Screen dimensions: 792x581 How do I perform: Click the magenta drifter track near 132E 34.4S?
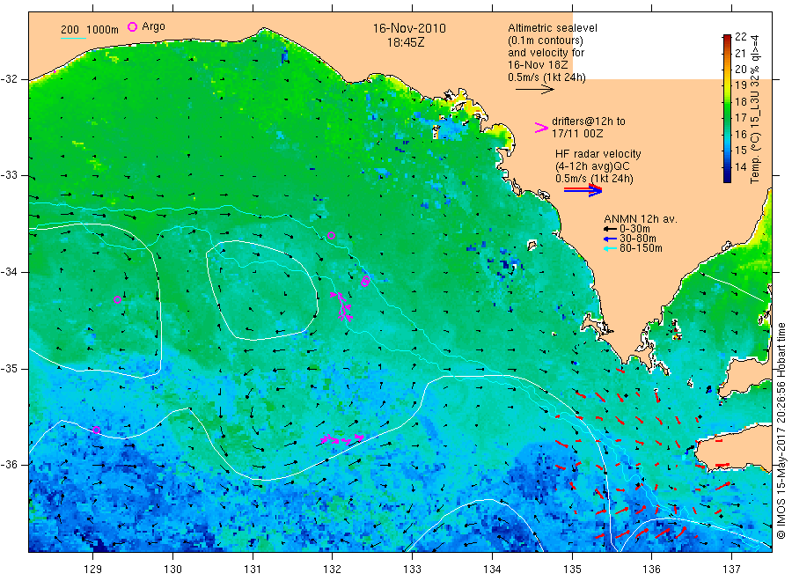click(342, 305)
